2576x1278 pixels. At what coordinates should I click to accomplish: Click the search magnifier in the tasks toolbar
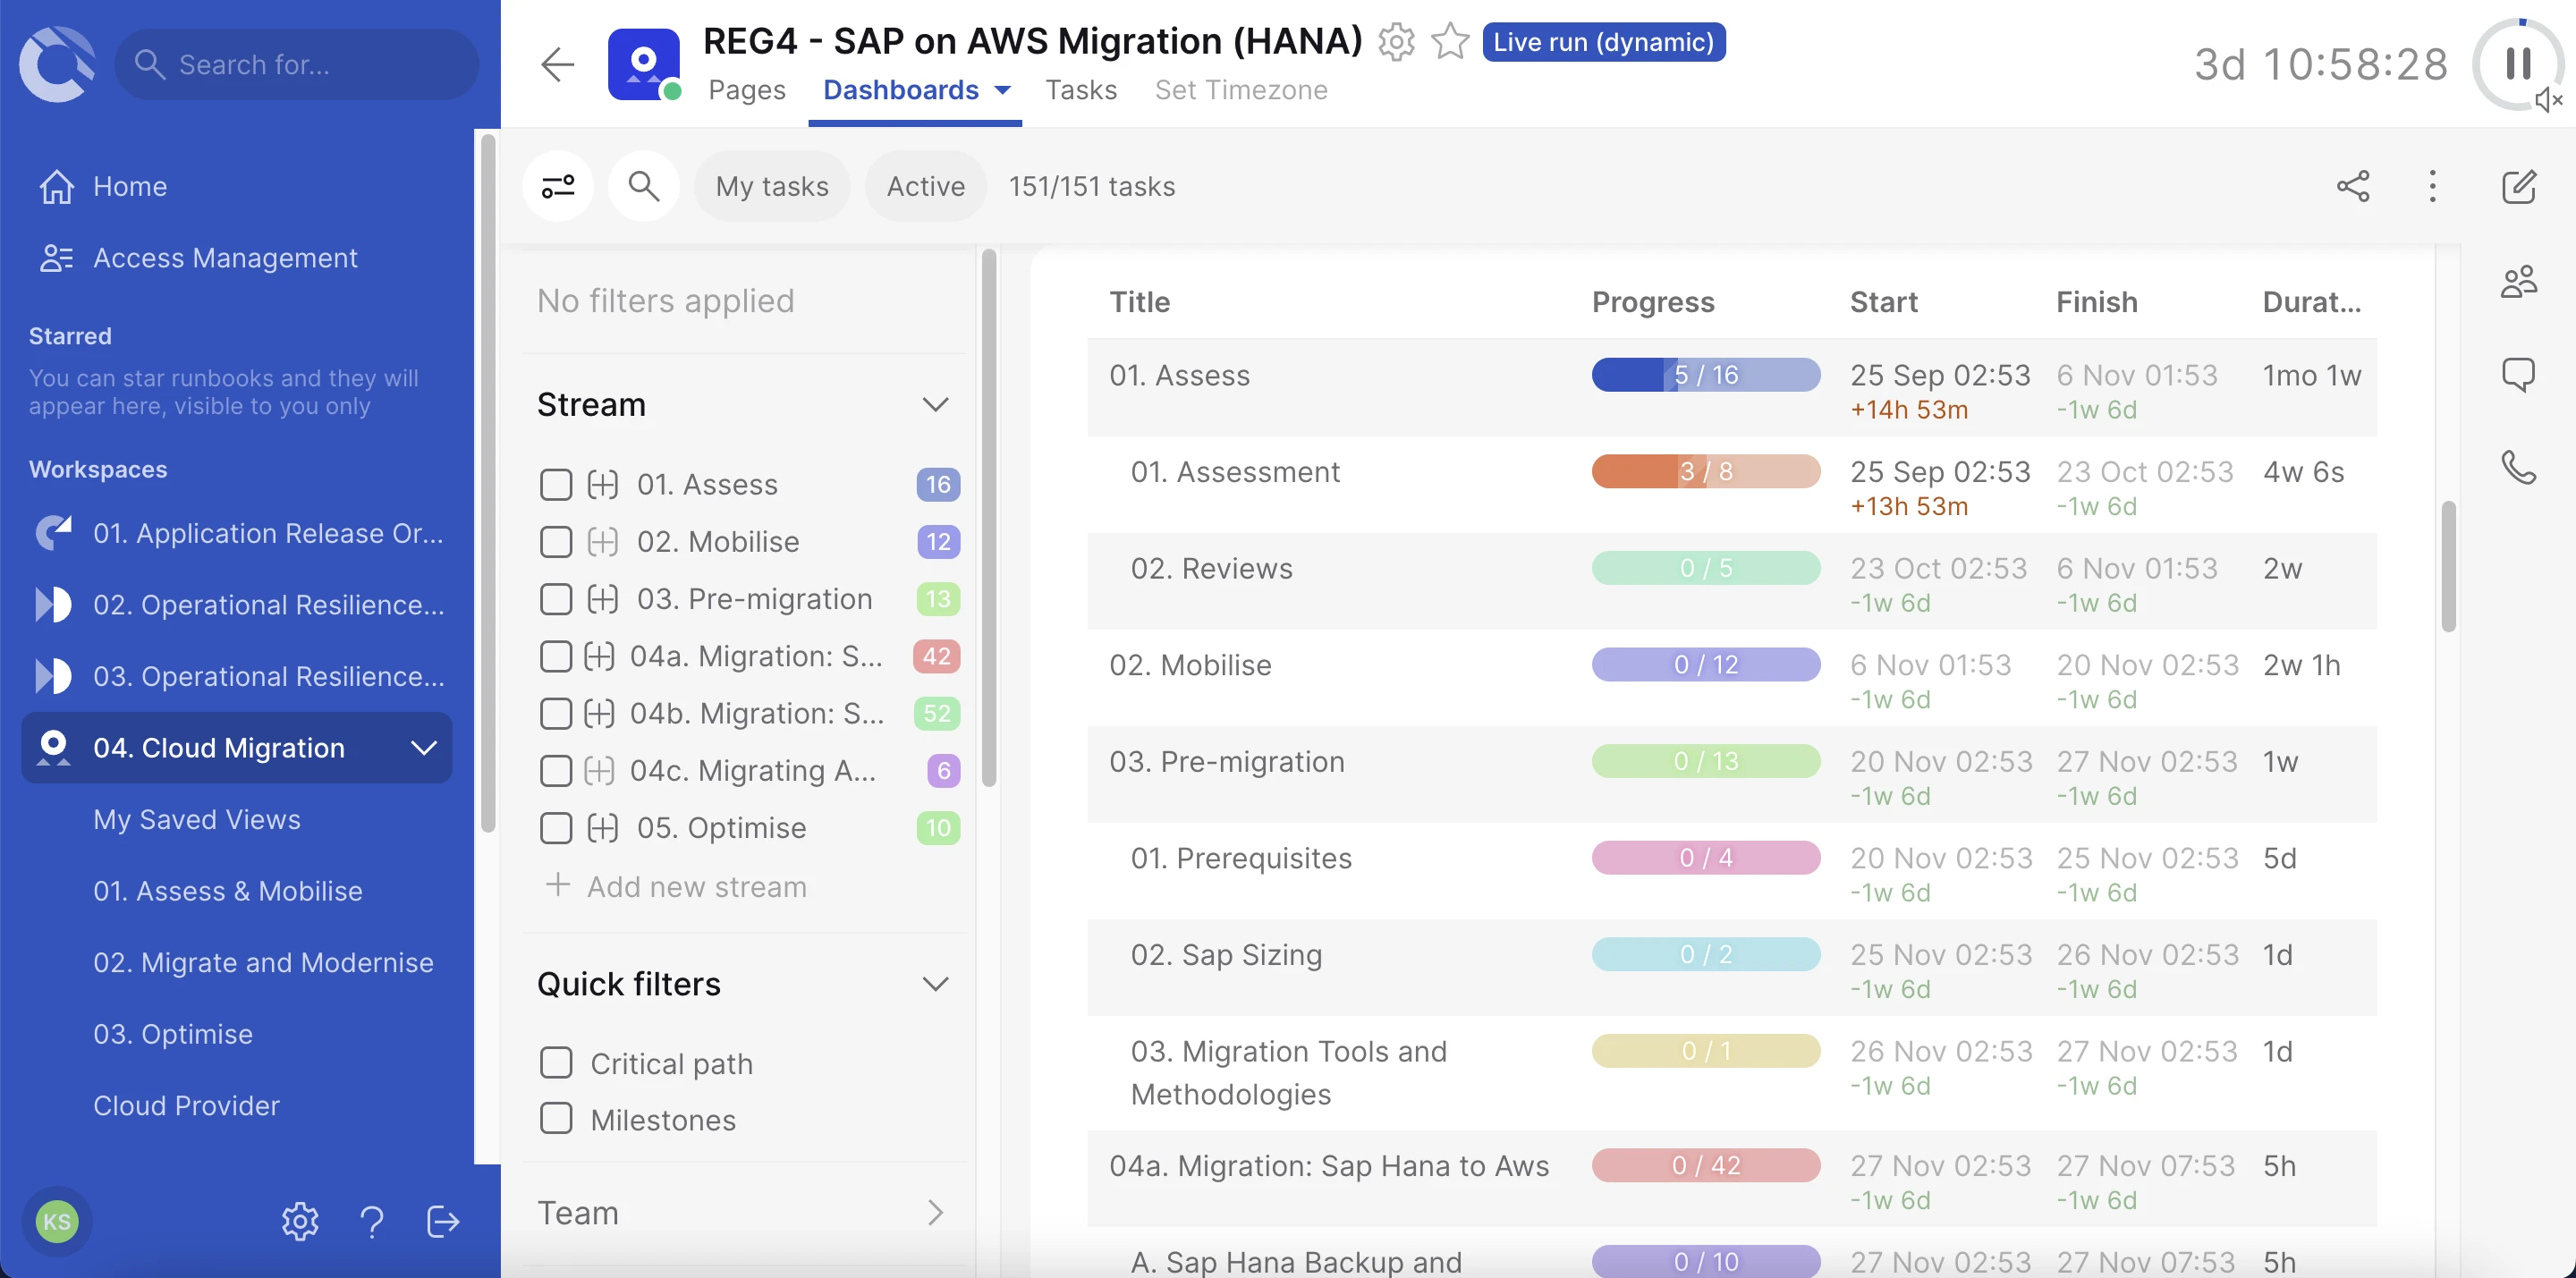point(643,186)
